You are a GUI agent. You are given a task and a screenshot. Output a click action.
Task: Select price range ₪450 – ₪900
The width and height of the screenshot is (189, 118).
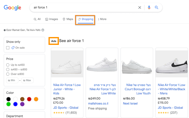click(x=8, y=69)
